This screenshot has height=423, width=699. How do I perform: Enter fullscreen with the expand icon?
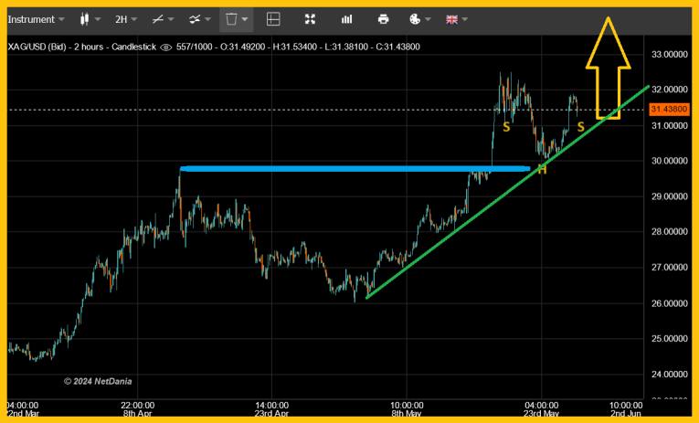tap(310, 19)
